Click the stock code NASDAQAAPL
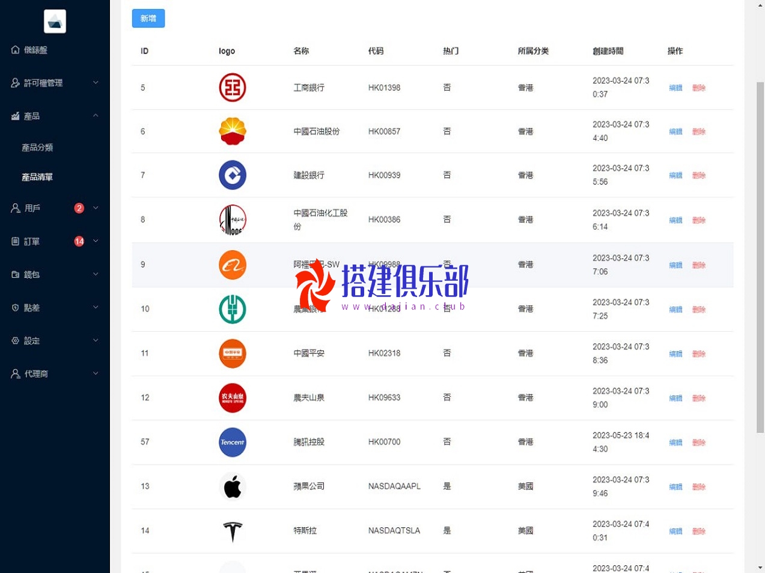 [395, 486]
